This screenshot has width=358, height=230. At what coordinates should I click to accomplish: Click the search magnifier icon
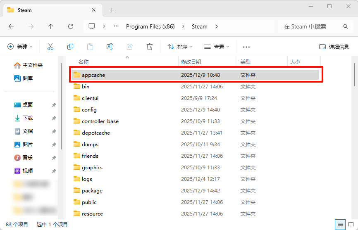coord(346,27)
